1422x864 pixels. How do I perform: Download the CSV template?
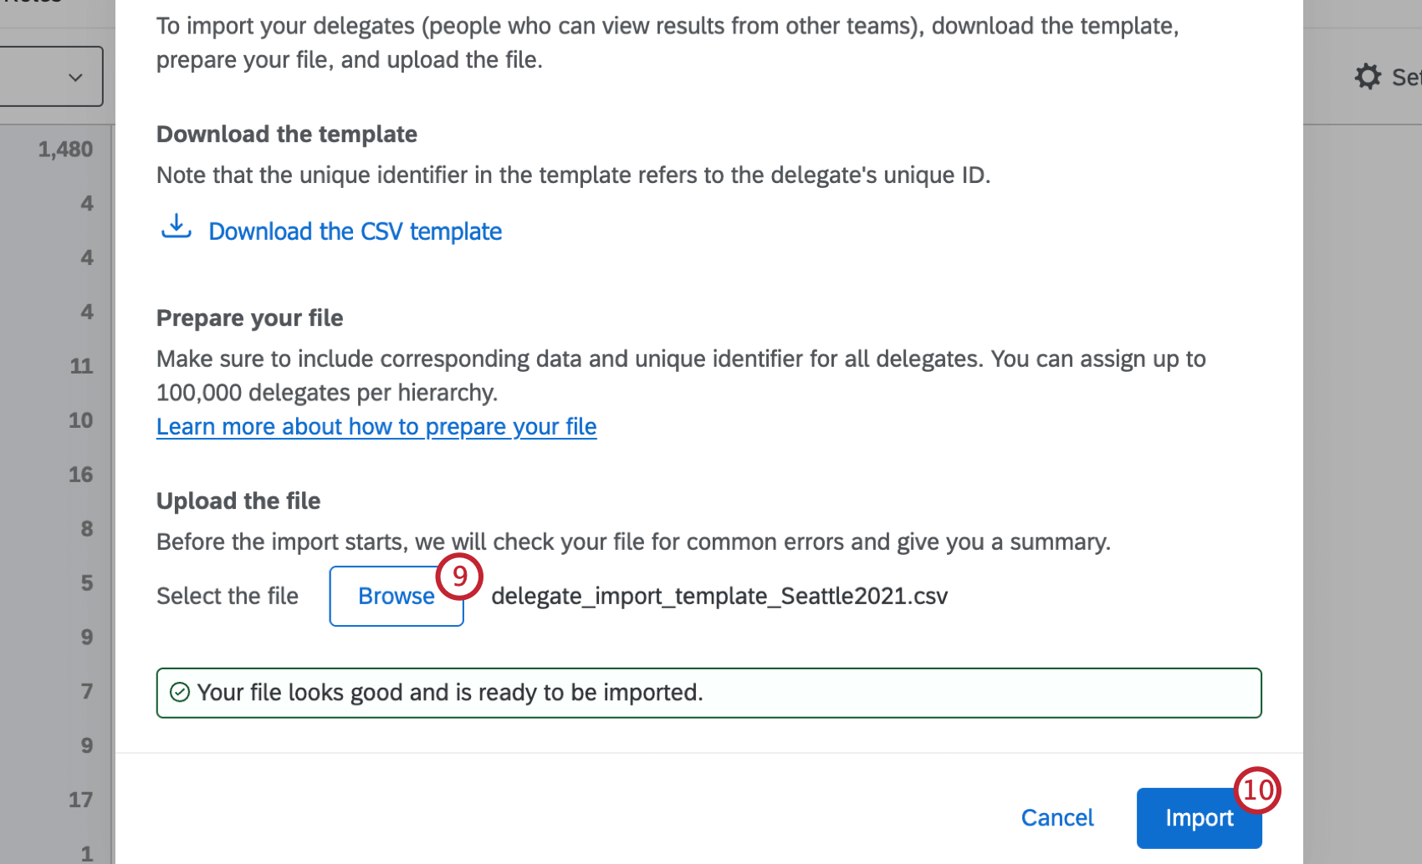pyautogui.click(x=355, y=231)
